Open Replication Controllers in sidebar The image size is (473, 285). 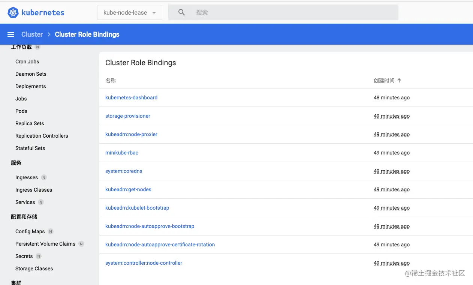(42, 136)
